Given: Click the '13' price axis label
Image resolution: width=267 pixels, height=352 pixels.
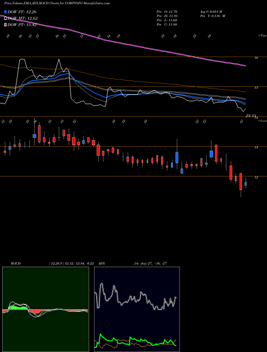Looking at the screenshot, I should coord(256,148).
